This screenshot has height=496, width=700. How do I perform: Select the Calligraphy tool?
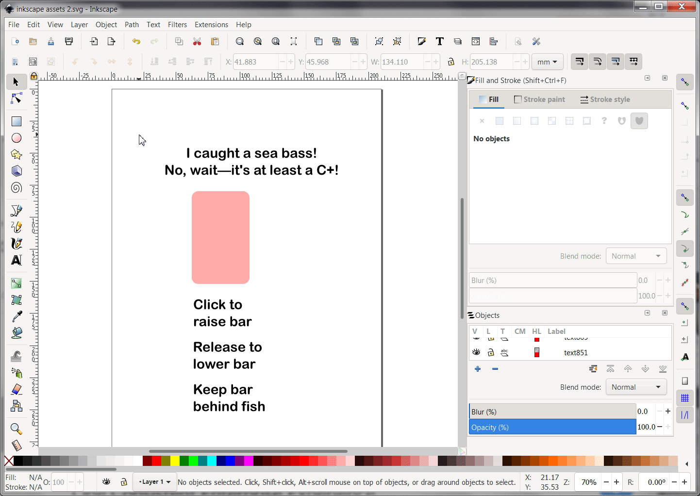coord(16,244)
